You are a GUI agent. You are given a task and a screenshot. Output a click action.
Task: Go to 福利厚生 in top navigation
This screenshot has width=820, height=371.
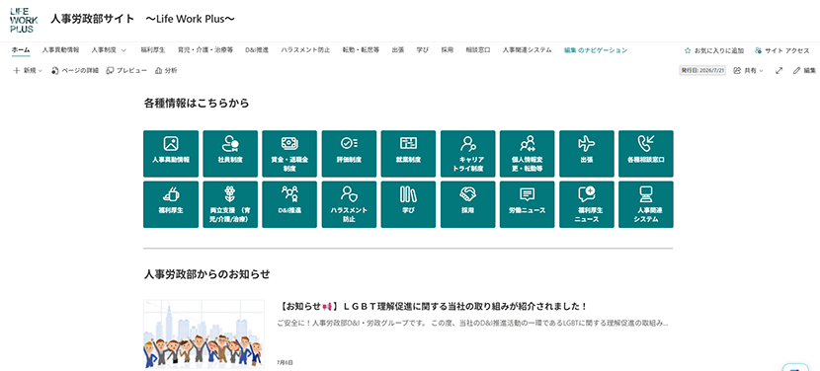click(x=153, y=50)
